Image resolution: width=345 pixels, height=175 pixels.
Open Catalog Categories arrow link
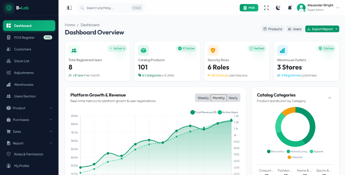(329, 98)
